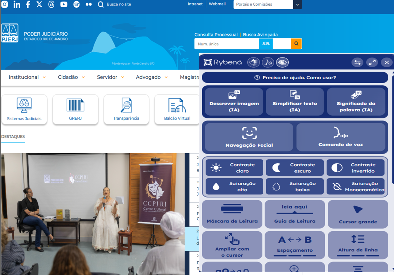Open the X (Twitter) social icon
This screenshot has height=275, width=394.
coord(39,4)
